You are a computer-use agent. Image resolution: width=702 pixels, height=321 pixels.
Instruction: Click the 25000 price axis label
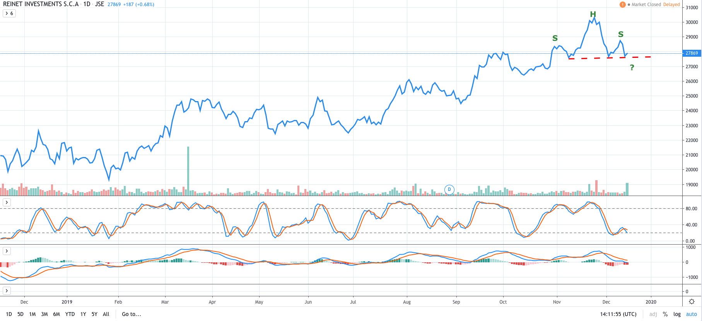692,96
